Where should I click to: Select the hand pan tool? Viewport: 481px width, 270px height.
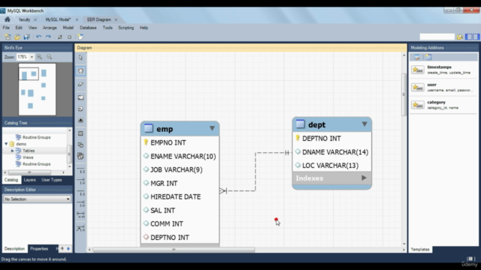[80, 71]
